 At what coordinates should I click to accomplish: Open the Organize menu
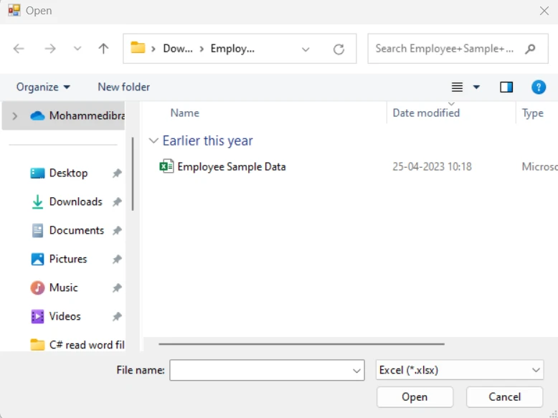43,87
